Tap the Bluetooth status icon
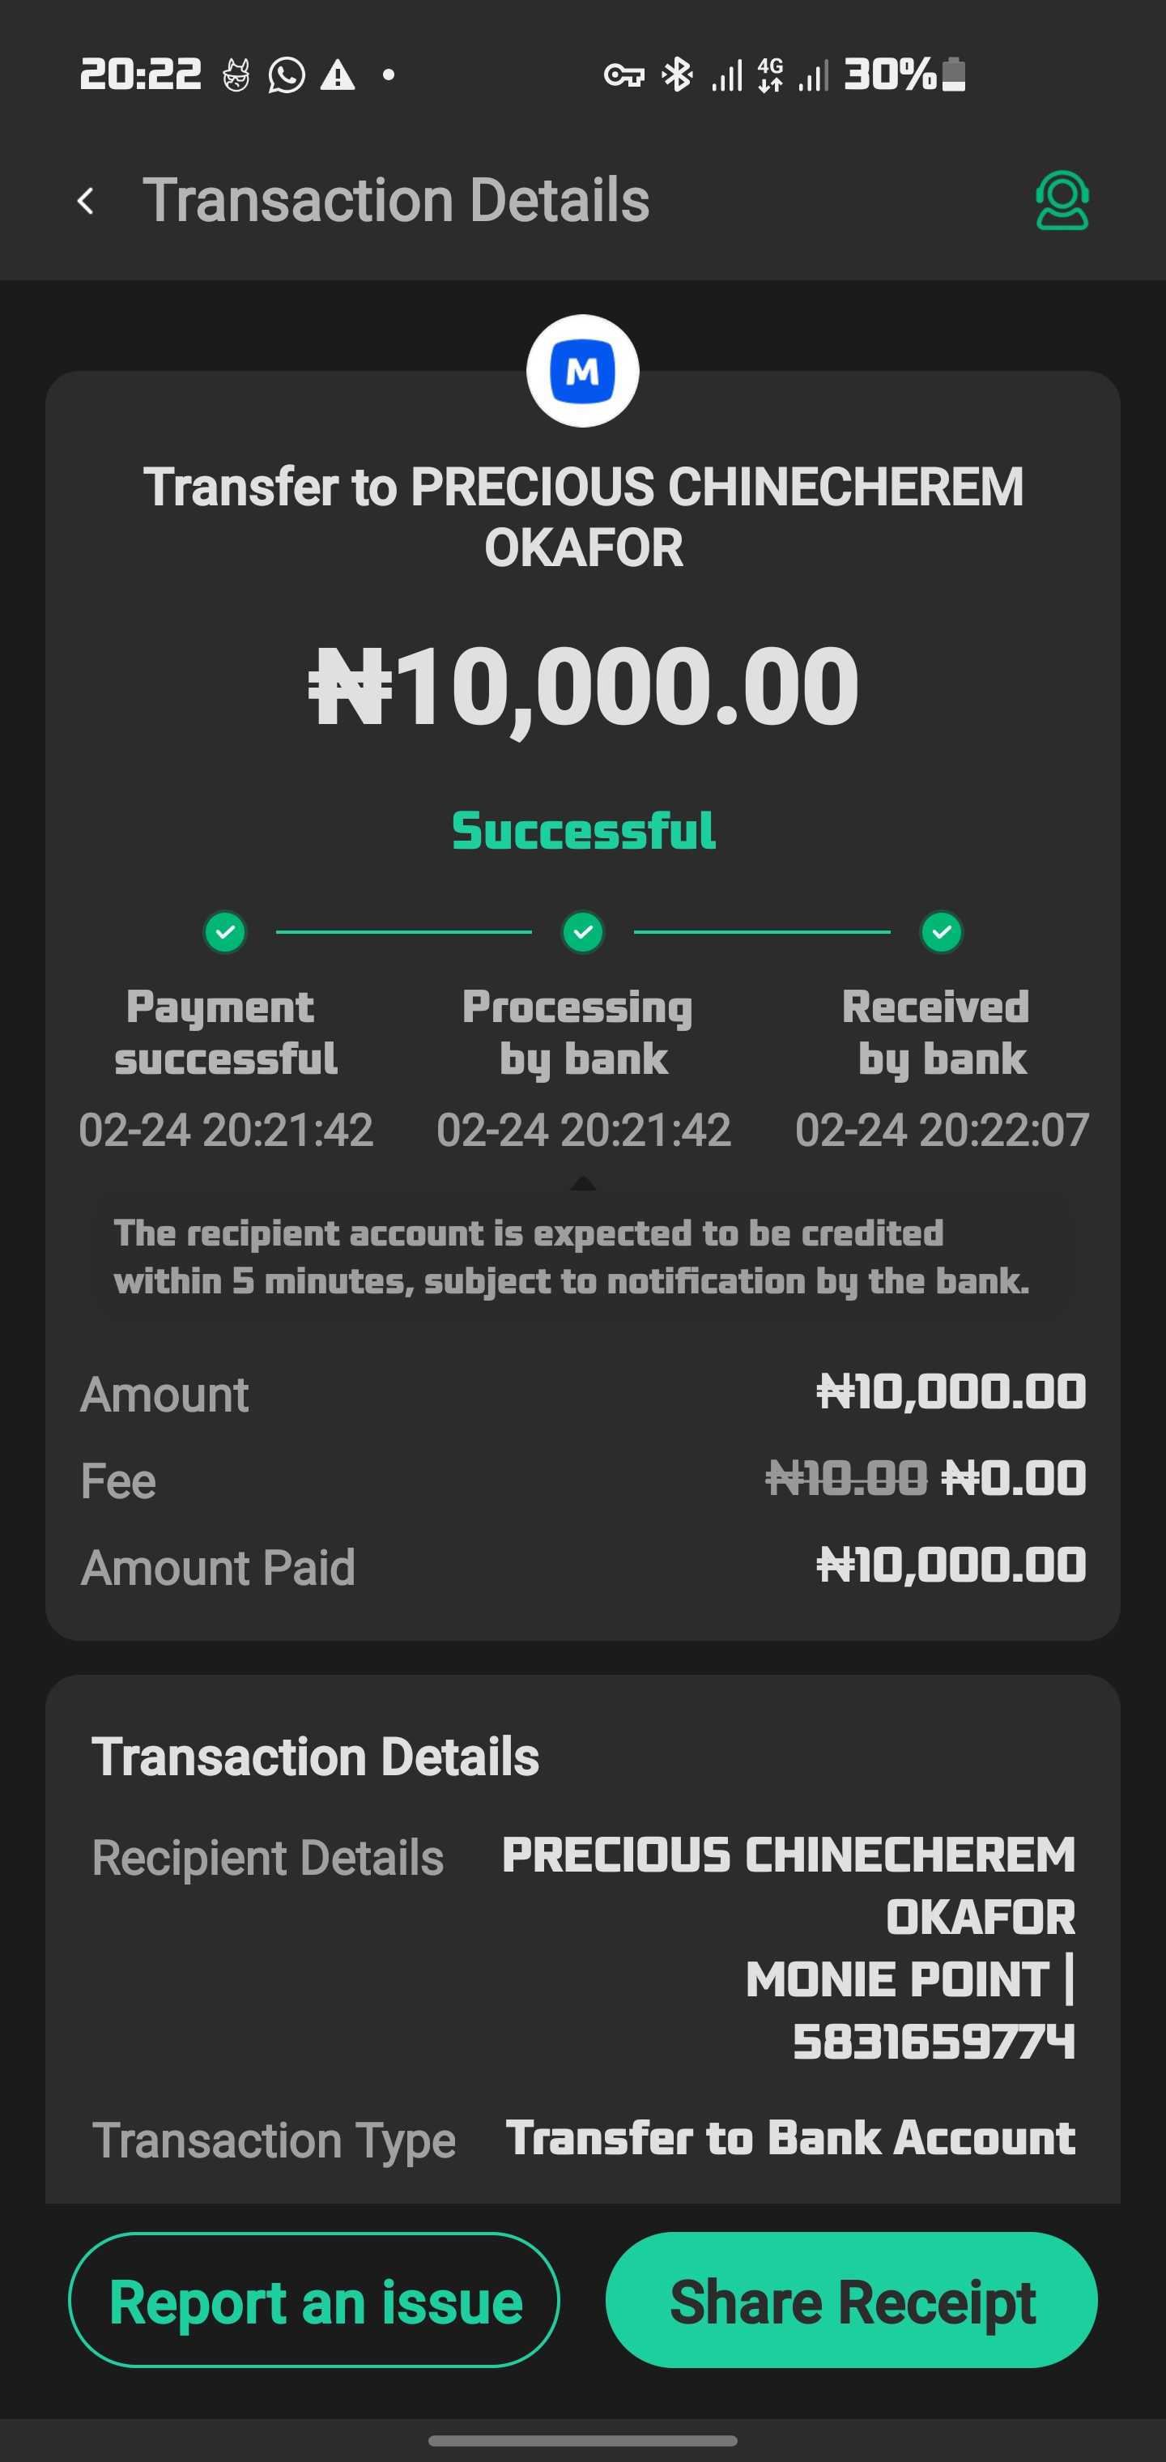 pos(678,75)
